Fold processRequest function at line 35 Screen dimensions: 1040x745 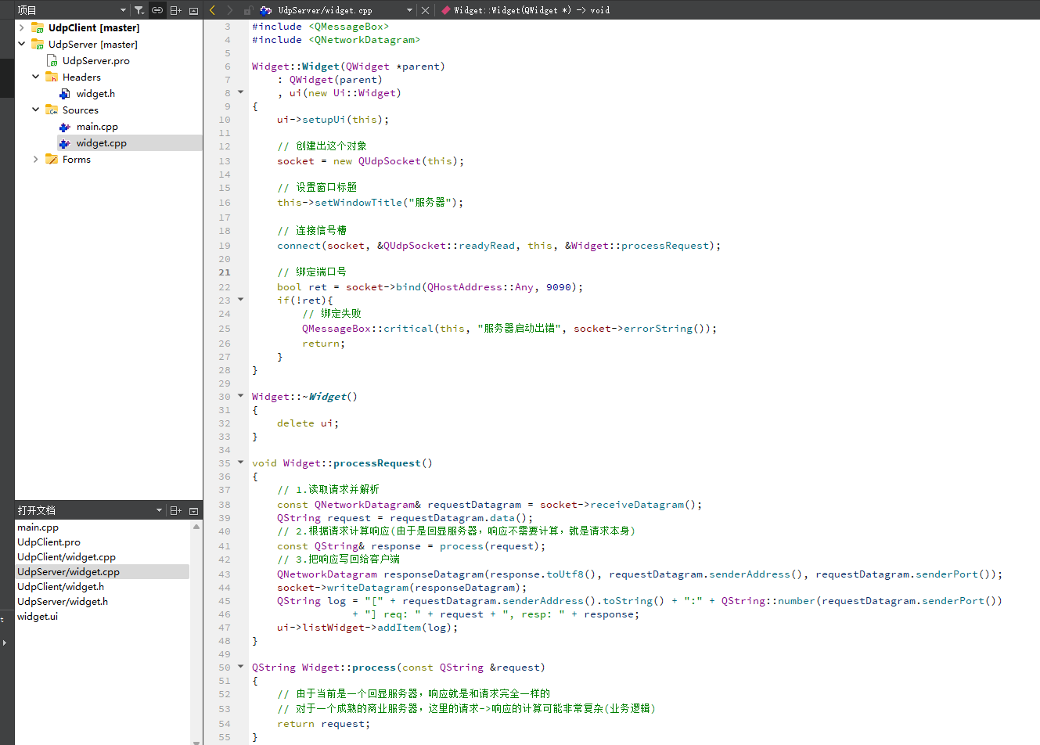point(240,462)
